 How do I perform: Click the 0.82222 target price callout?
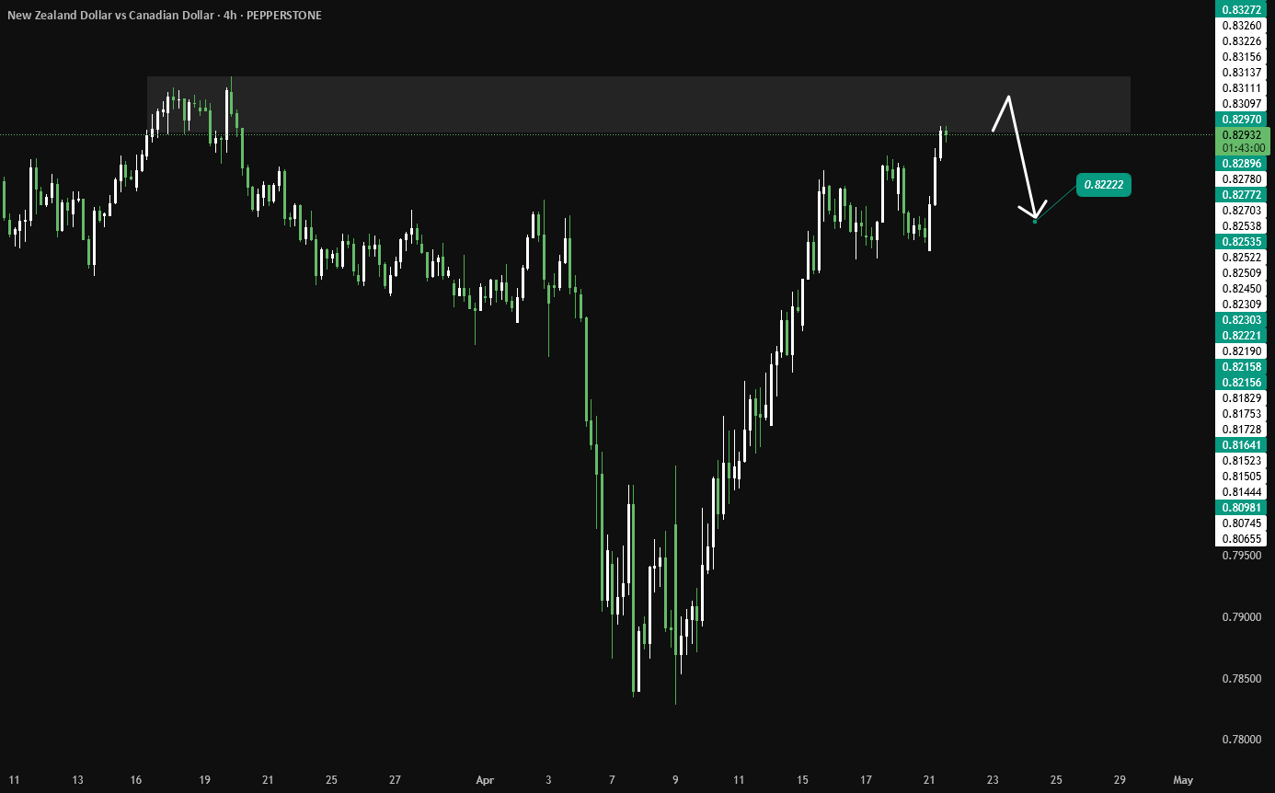tap(1104, 185)
